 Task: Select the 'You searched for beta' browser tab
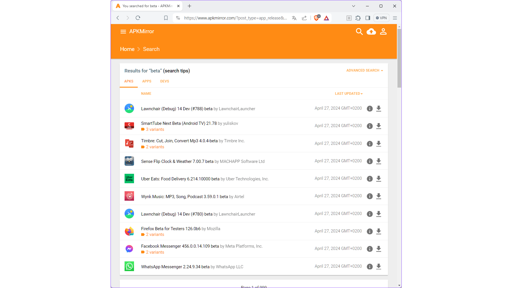(147, 6)
